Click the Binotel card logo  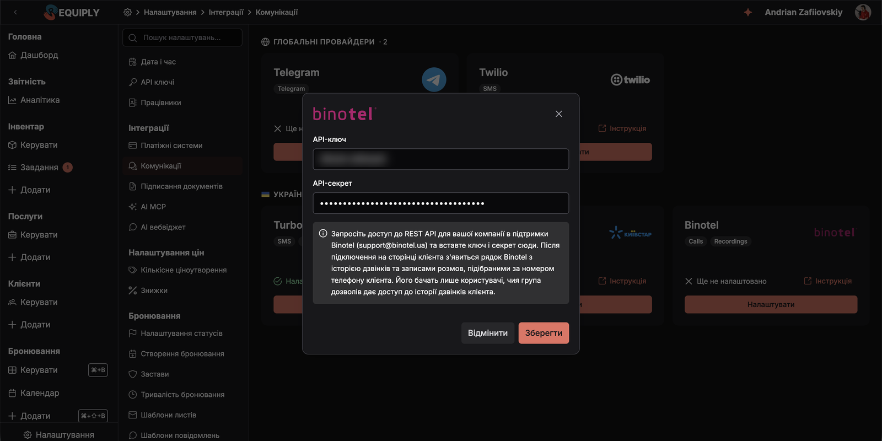point(834,233)
